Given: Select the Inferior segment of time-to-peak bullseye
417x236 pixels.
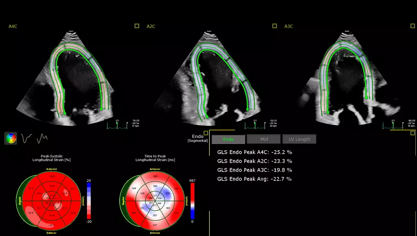Looking at the screenshot, I should [x=155, y=224].
